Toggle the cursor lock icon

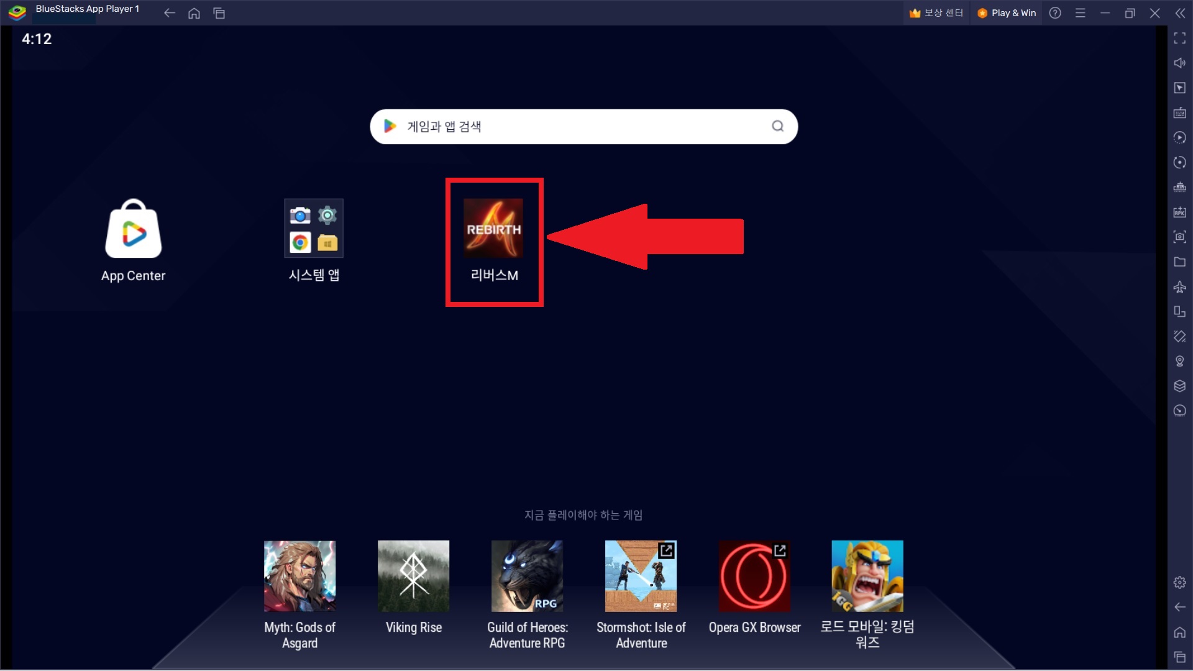pos(1180,88)
